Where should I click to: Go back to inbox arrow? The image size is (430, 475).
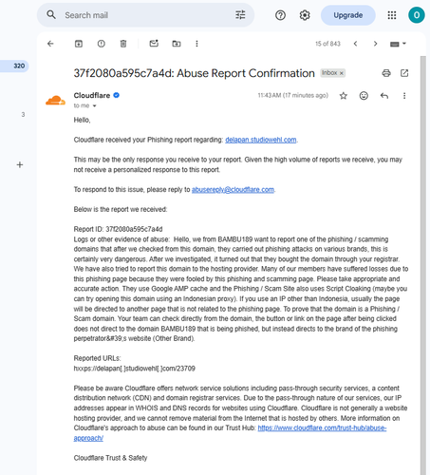pyautogui.click(x=50, y=44)
